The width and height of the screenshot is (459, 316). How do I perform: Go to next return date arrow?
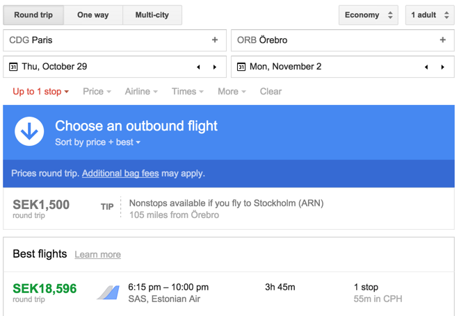[x=442, y=67]
